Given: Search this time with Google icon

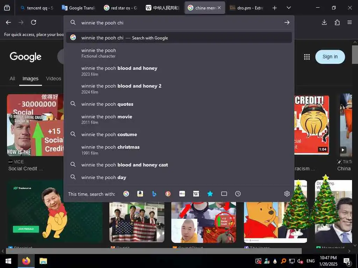Looking at the screenshot, I should click(126, 194).
